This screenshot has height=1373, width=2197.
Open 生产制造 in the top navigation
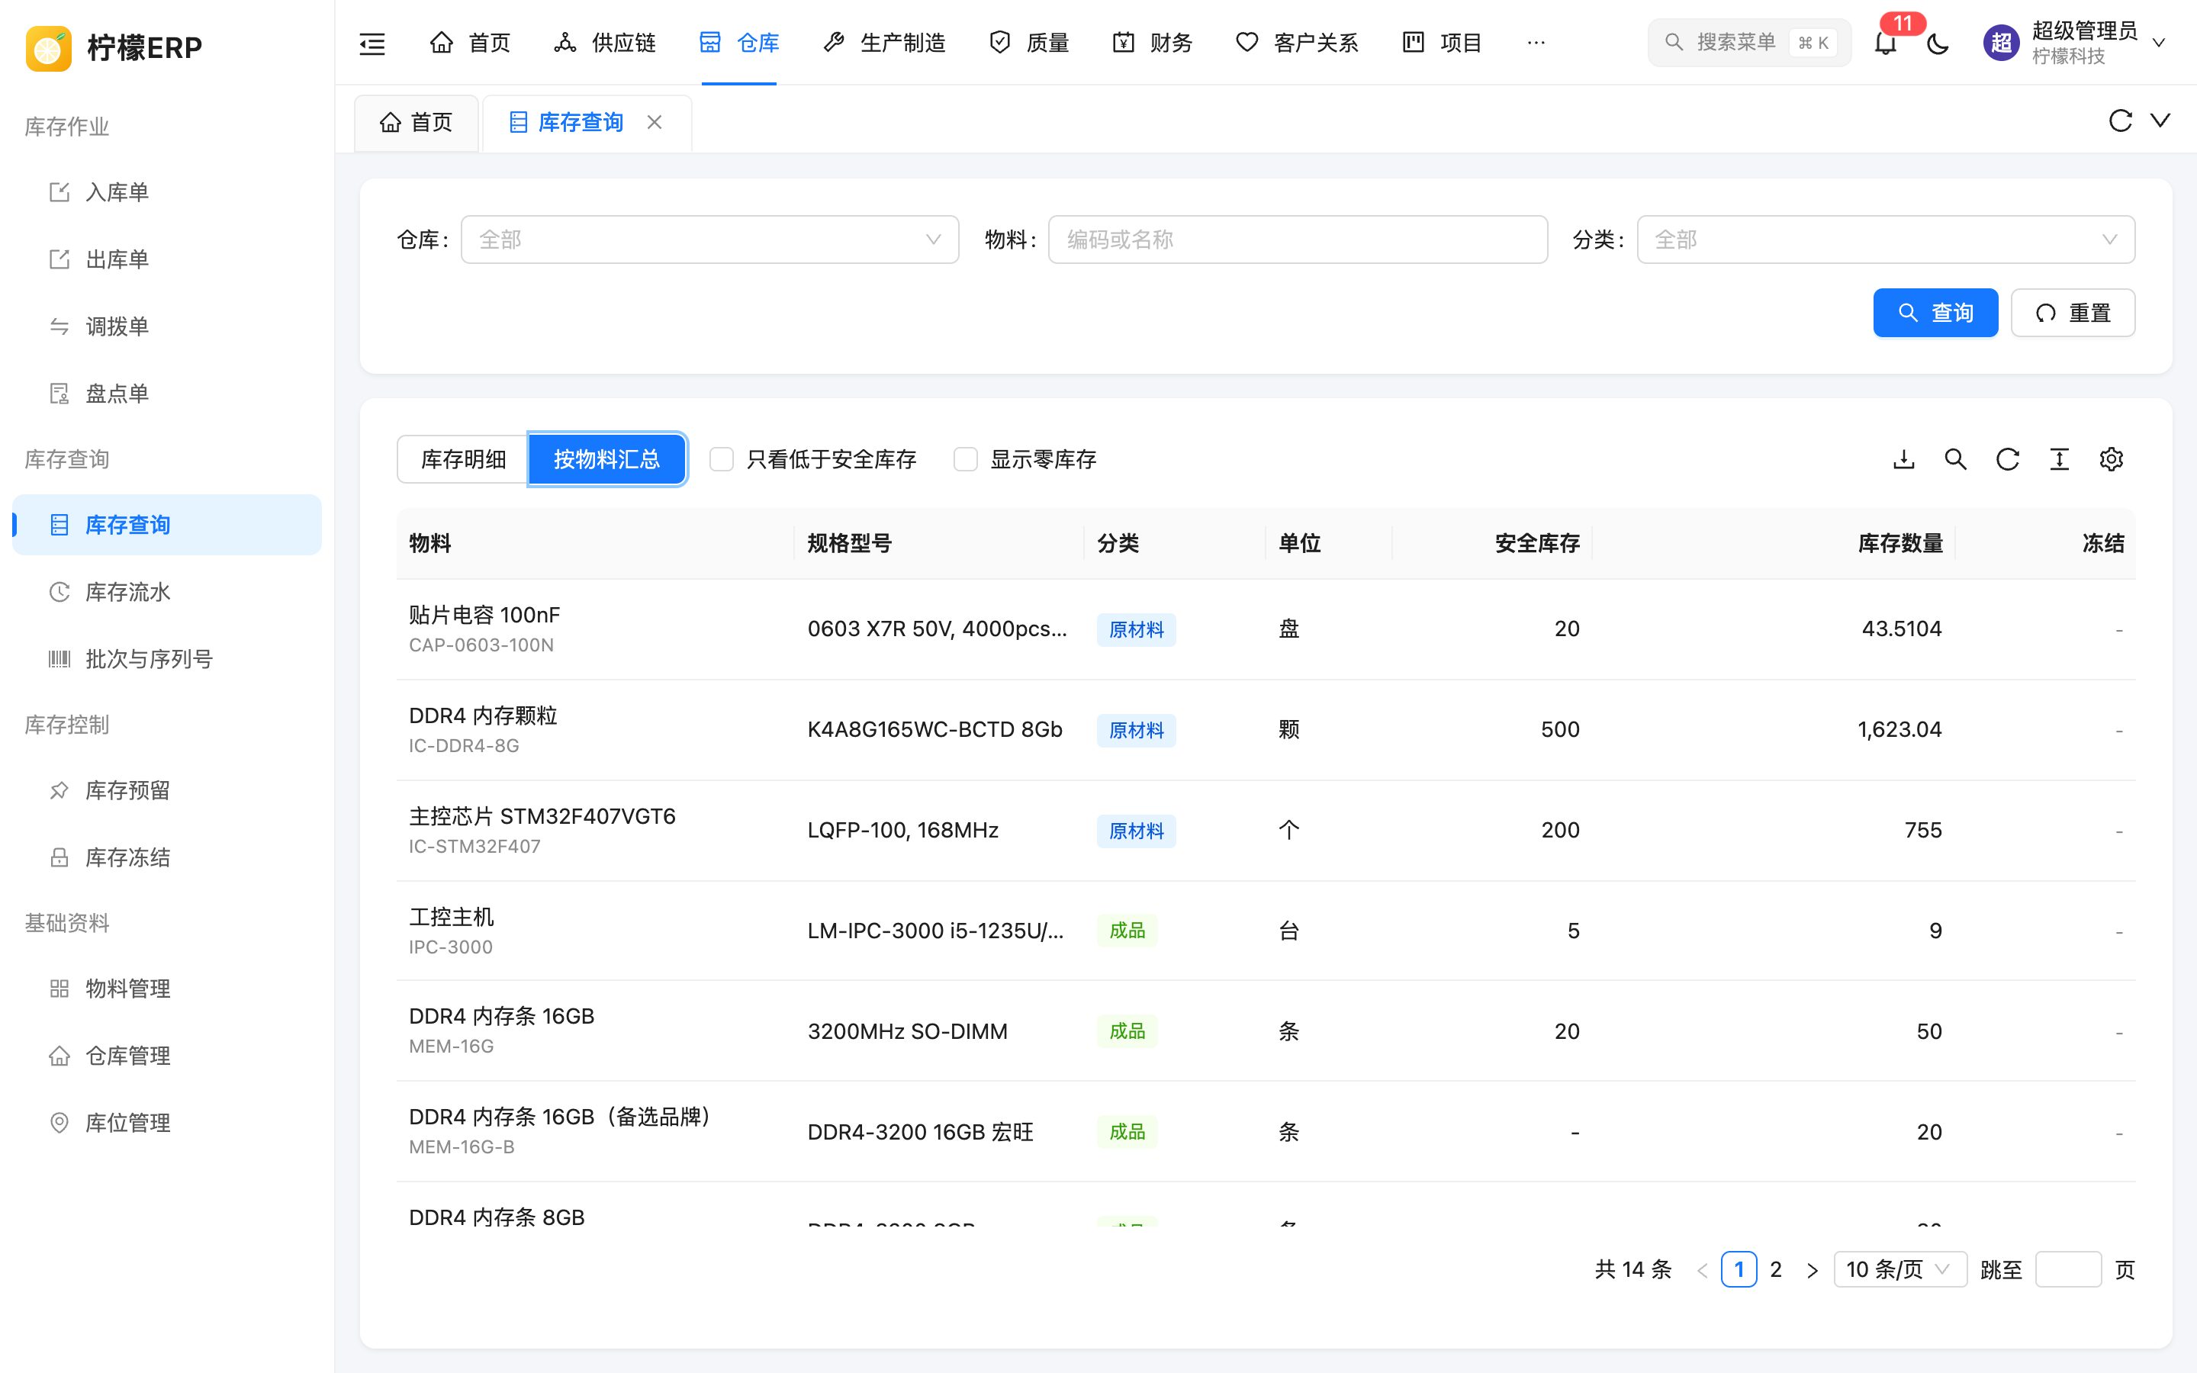click(884, 43)
